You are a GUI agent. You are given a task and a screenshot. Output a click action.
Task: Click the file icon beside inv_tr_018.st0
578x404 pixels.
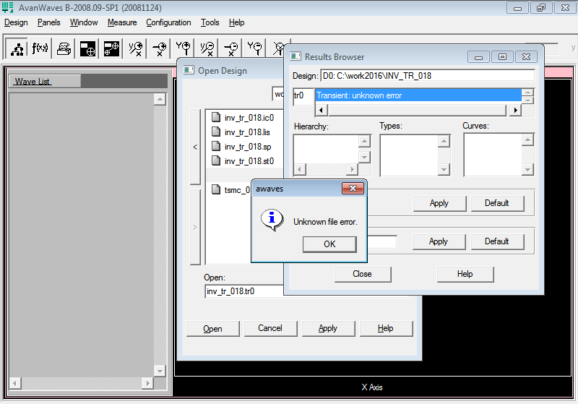click(216, 160)
